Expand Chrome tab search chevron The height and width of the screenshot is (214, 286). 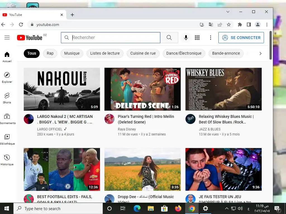click(x=228, y=12)
